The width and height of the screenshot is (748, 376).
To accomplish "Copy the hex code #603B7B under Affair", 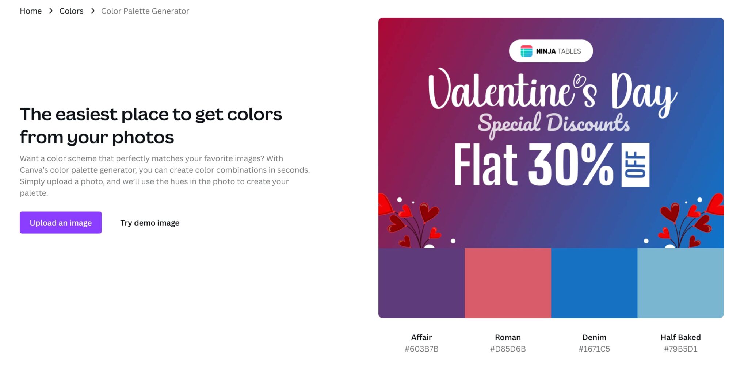I will point(421,349).
